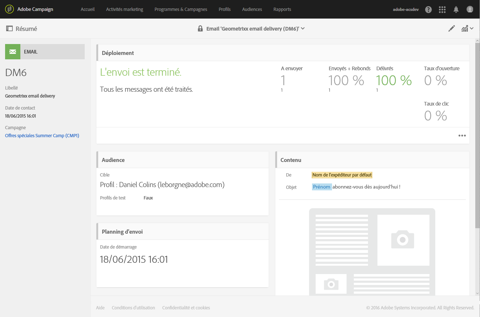The height and width of the screenshot is (317, 480).
Task: Click the page vertical scrollbar thumb
Action: pos(477,136)
